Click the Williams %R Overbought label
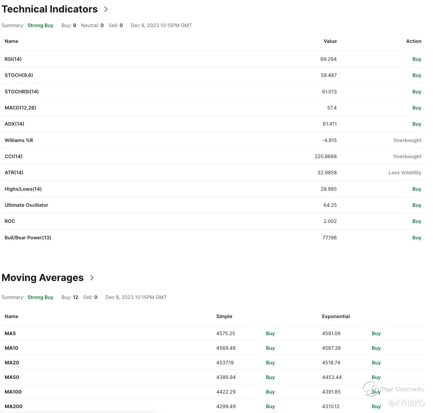The width and height of the screenshot is (433, 413). [407, 140]
